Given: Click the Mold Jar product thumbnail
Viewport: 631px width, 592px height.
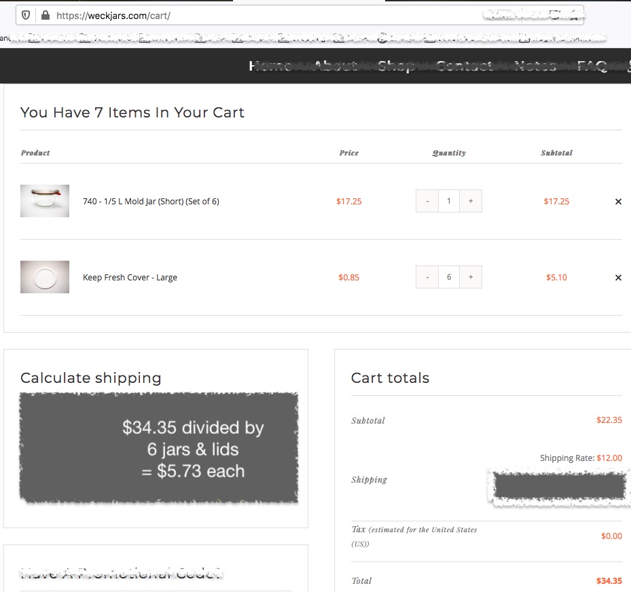Looking at the screenshot, I should pyautogui.click(x=44, y=201).
